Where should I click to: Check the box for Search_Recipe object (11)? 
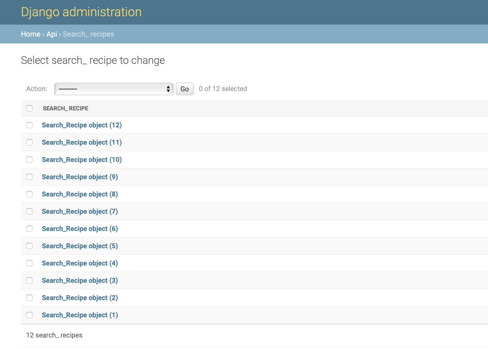[x=29, y=142]
